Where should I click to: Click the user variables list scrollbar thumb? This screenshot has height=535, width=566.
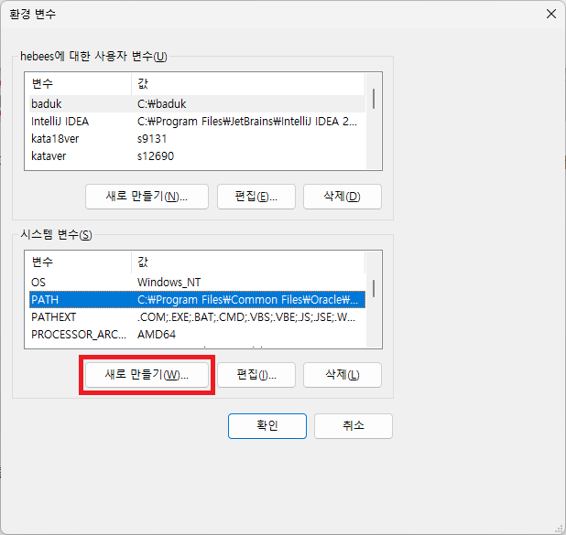pos(374,99)
